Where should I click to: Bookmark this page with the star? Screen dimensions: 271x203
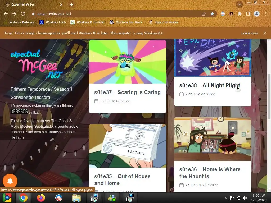tap(212, 14)
